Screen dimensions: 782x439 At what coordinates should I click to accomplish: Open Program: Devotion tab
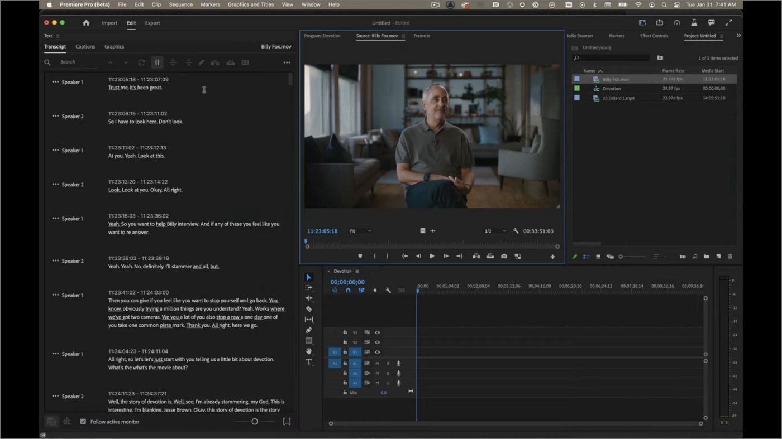[322, 36]
